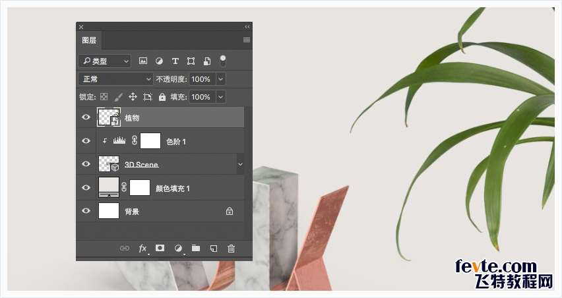Create new fill or adjustment layer

178,248
